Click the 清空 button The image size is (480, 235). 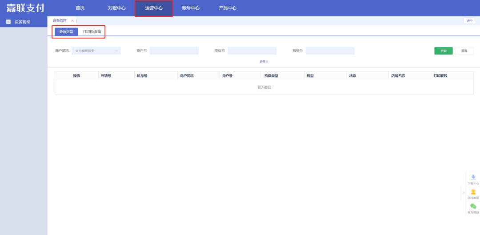point(470,21)
